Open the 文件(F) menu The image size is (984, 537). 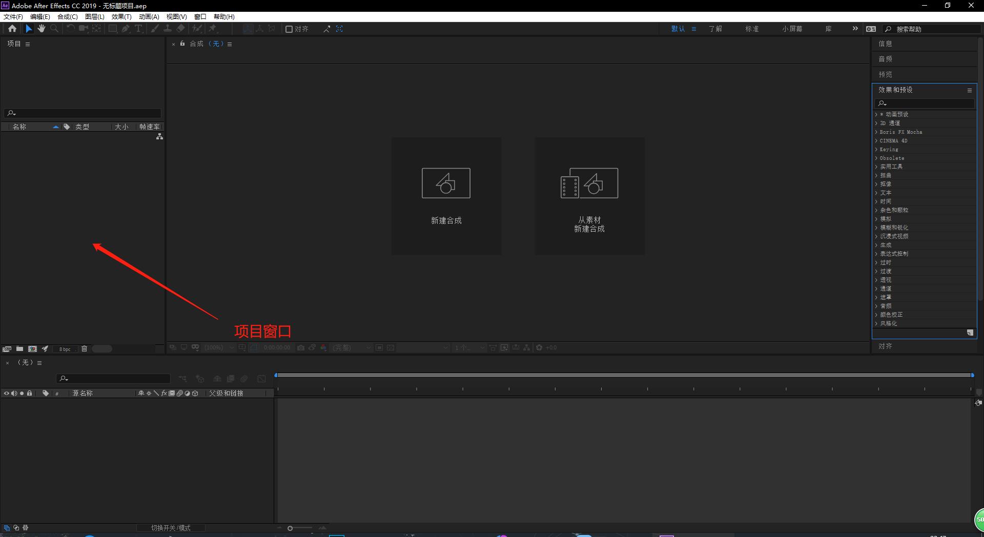pos(13,16)
